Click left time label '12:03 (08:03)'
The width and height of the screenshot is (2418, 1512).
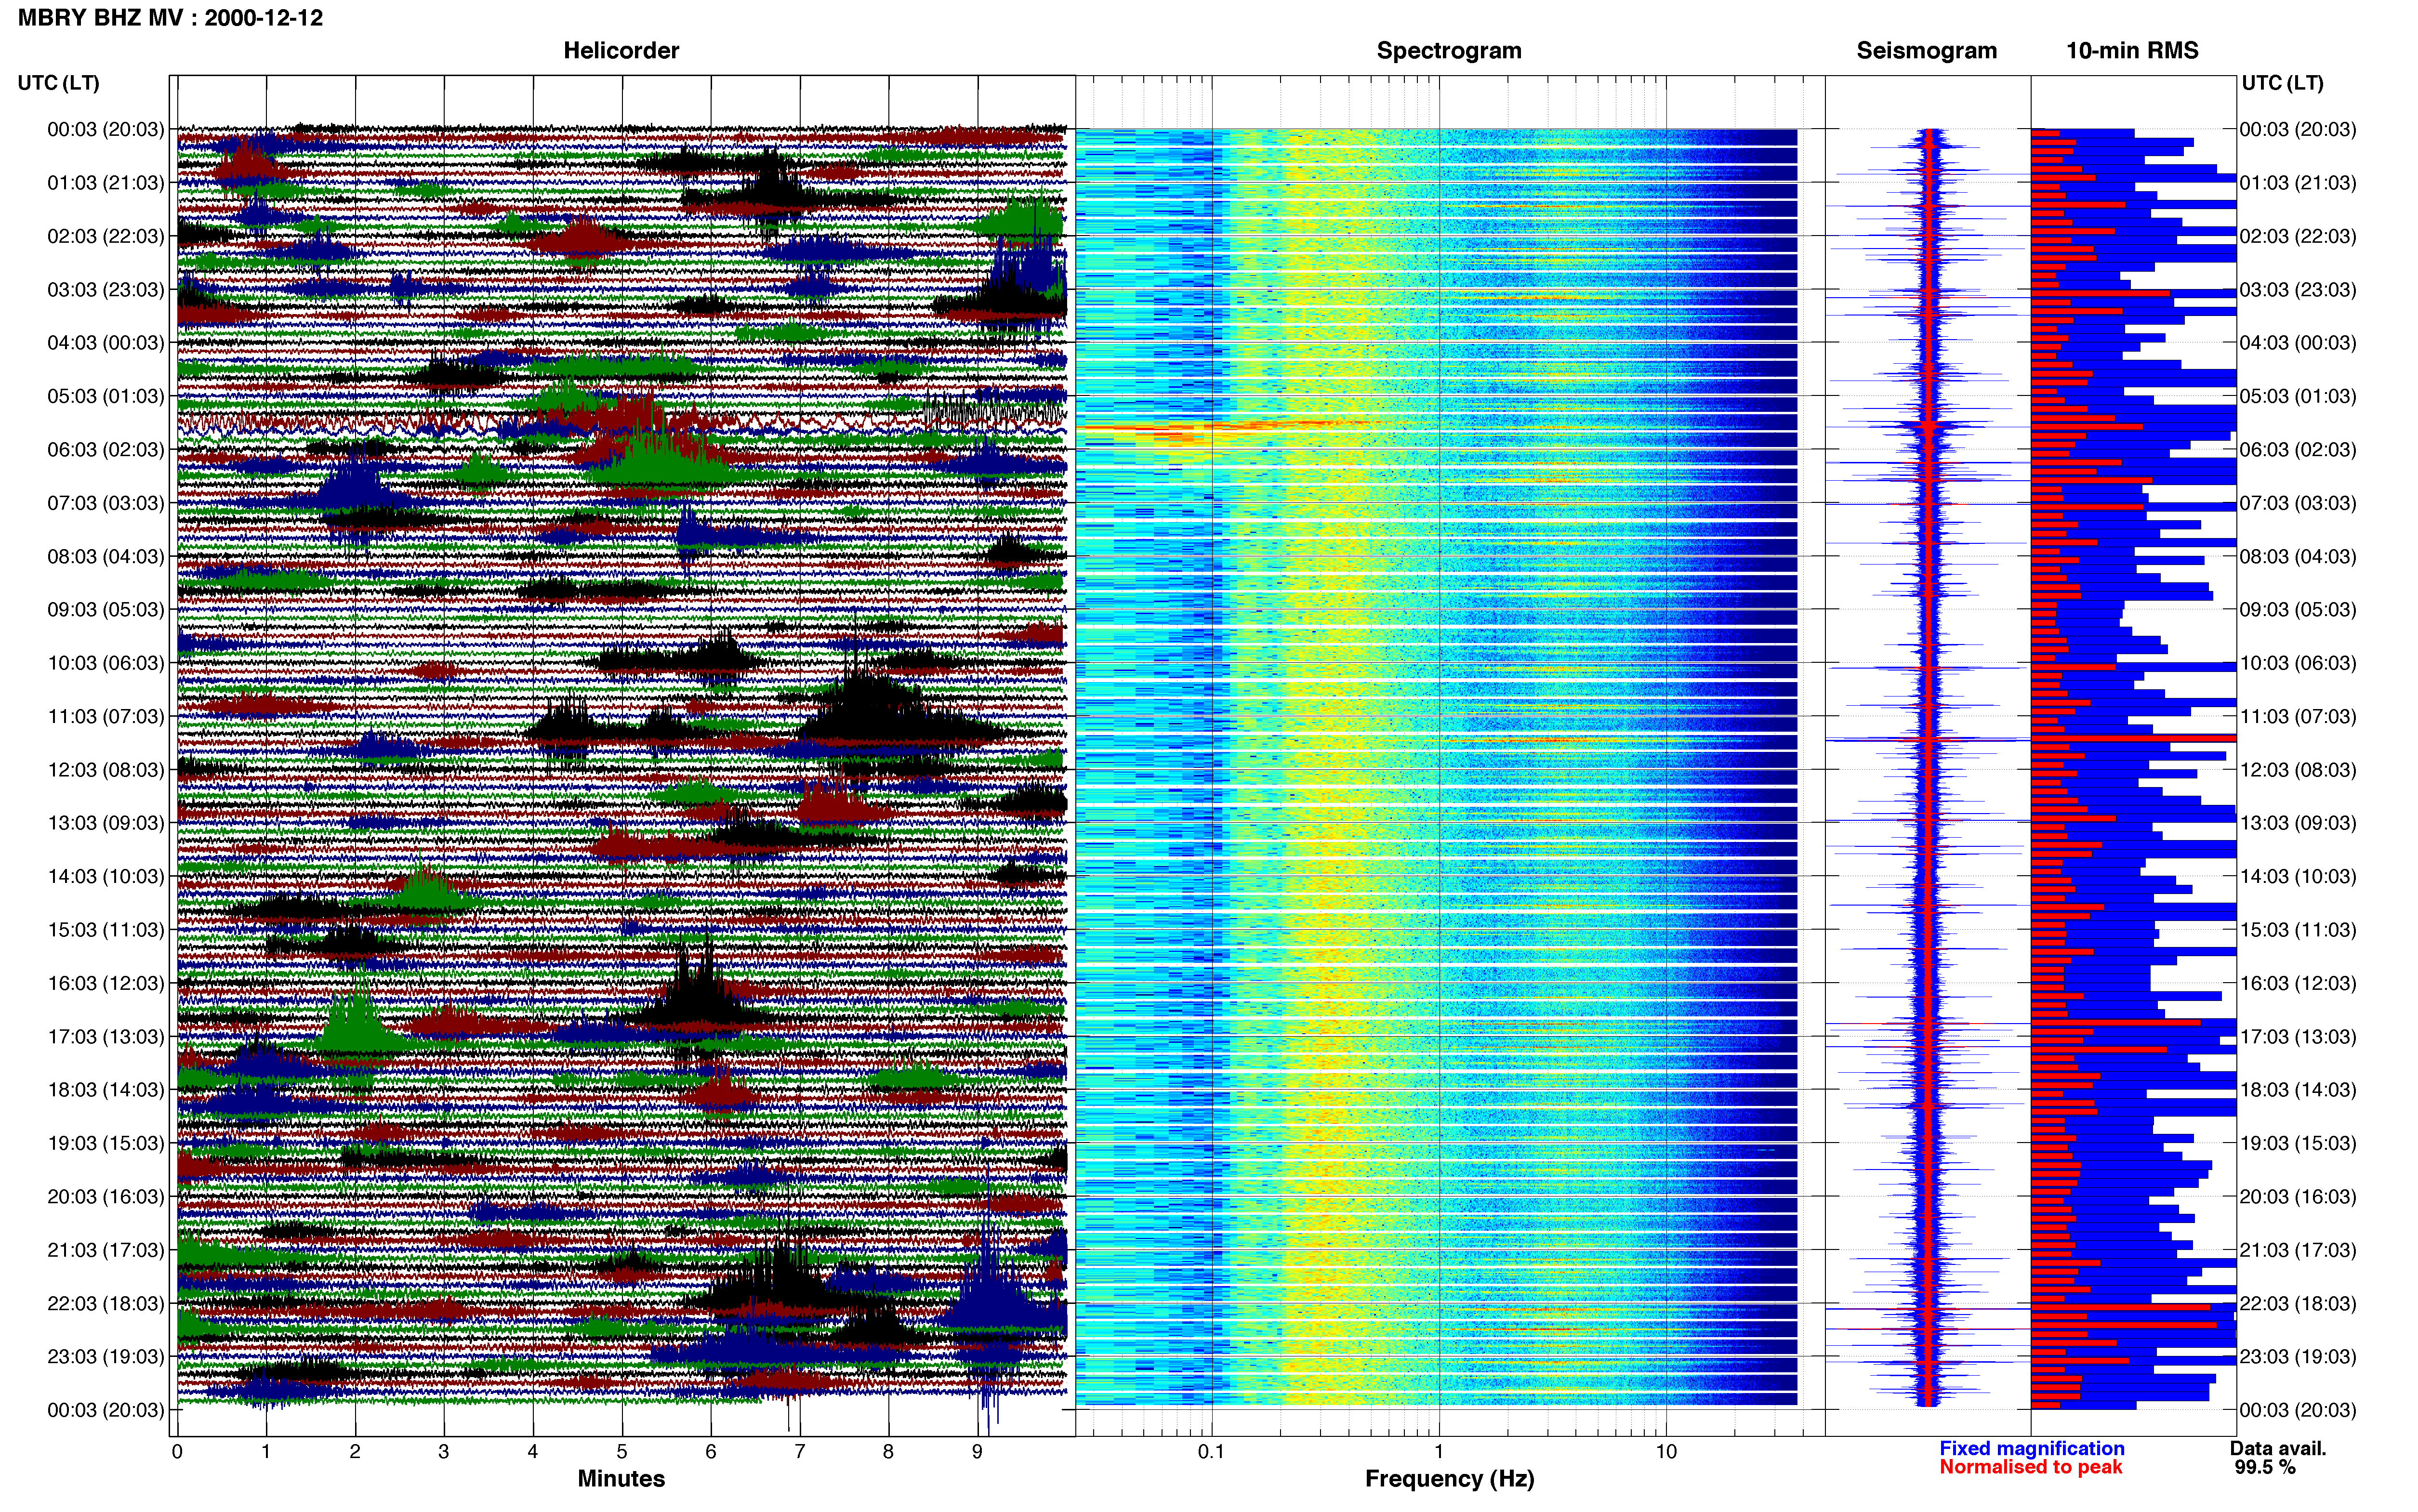click(x=106, y=770)
